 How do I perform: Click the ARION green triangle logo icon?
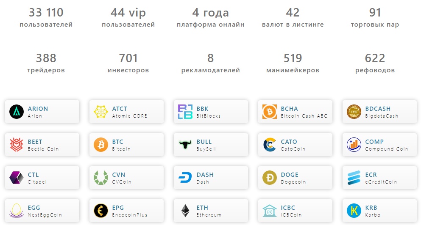point(17,112)
